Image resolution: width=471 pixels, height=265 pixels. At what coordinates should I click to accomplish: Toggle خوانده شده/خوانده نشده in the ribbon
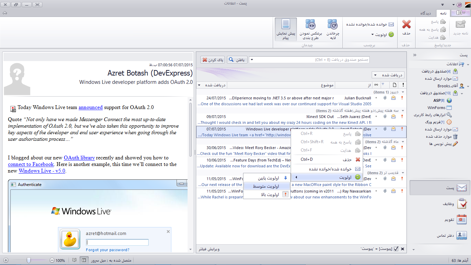click(370, 24)
